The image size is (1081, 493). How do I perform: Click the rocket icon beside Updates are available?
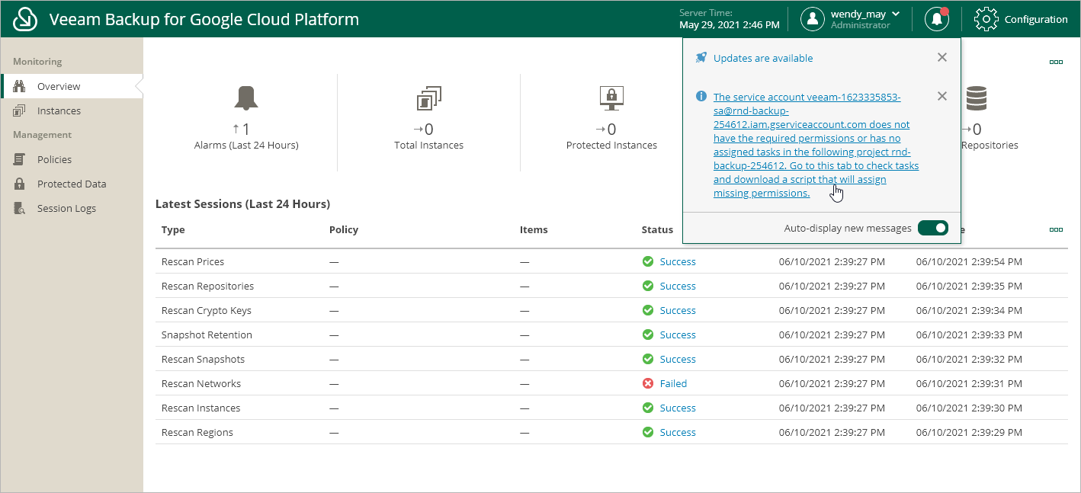[x=701, y=58]
